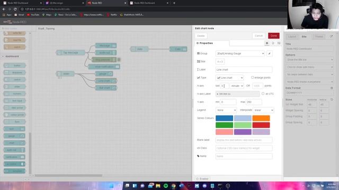The height and width of the screenshot is (190, 339).
Task: Go back in the browser
Action: [4, 9]
